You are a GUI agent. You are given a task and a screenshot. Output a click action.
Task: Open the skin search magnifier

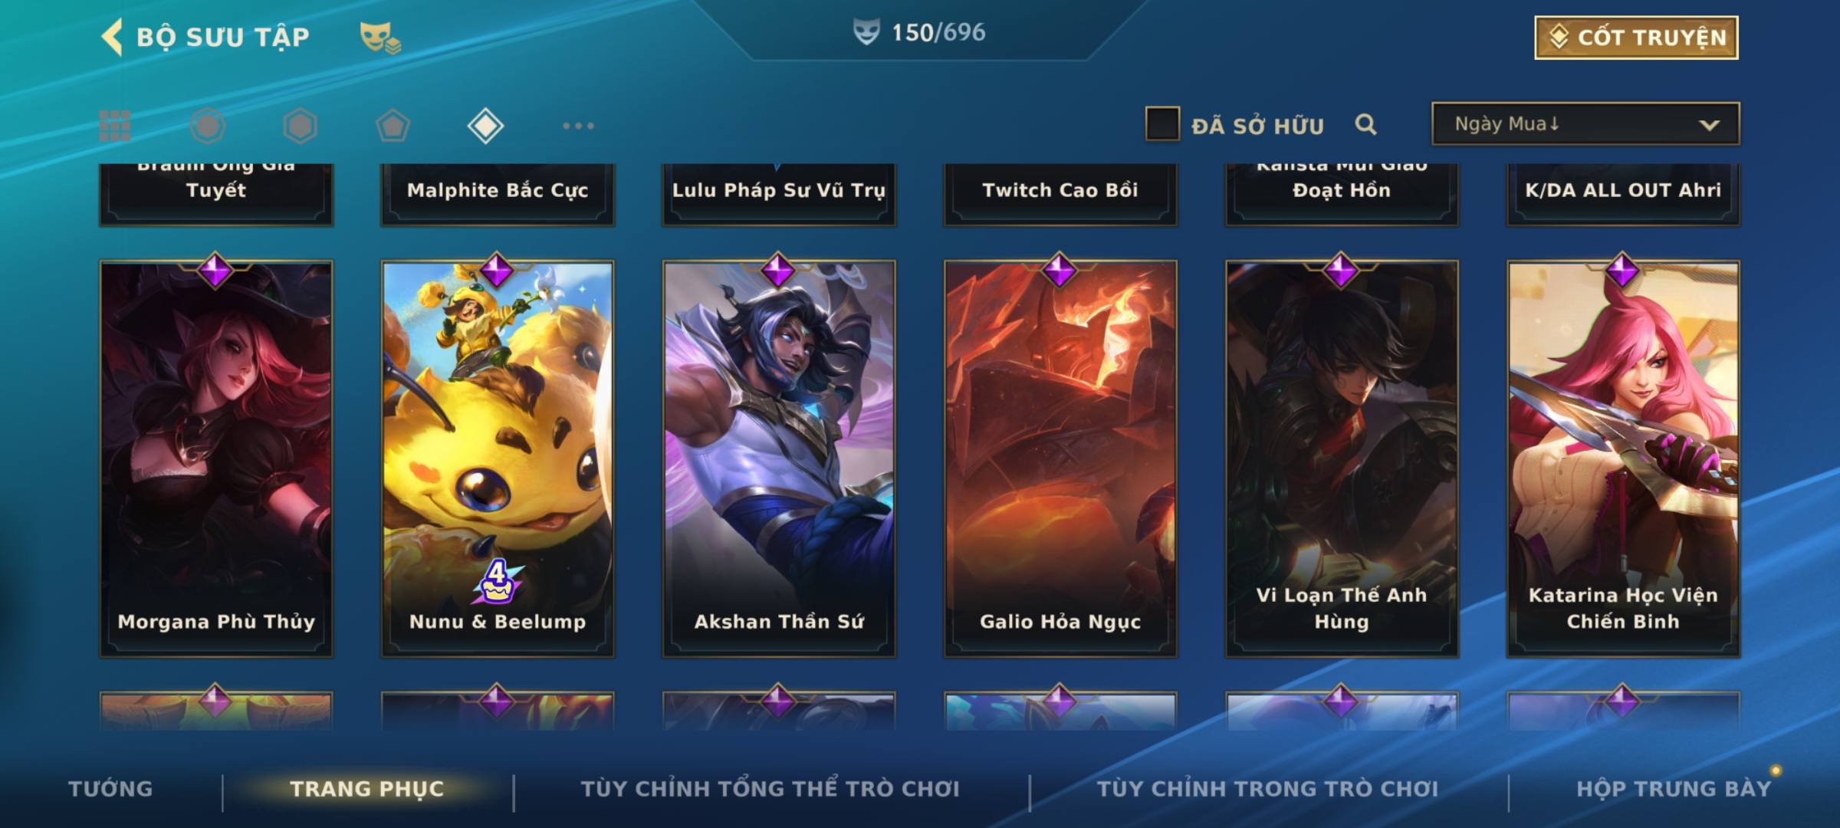pyautogui.click(x=1365, y=124)
